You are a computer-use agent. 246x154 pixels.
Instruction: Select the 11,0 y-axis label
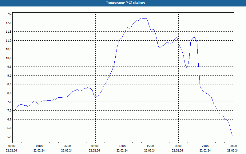(x=9, y=41)
